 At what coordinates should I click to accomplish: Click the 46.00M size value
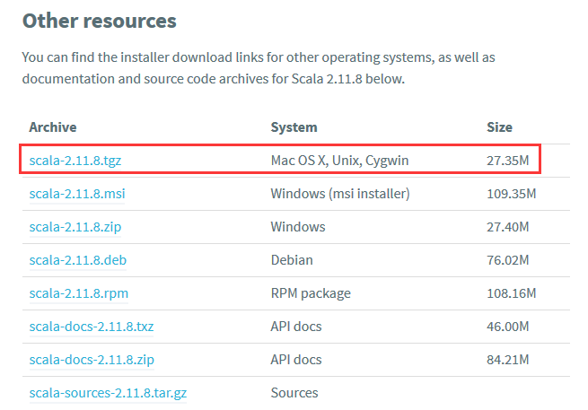[508, 327]
